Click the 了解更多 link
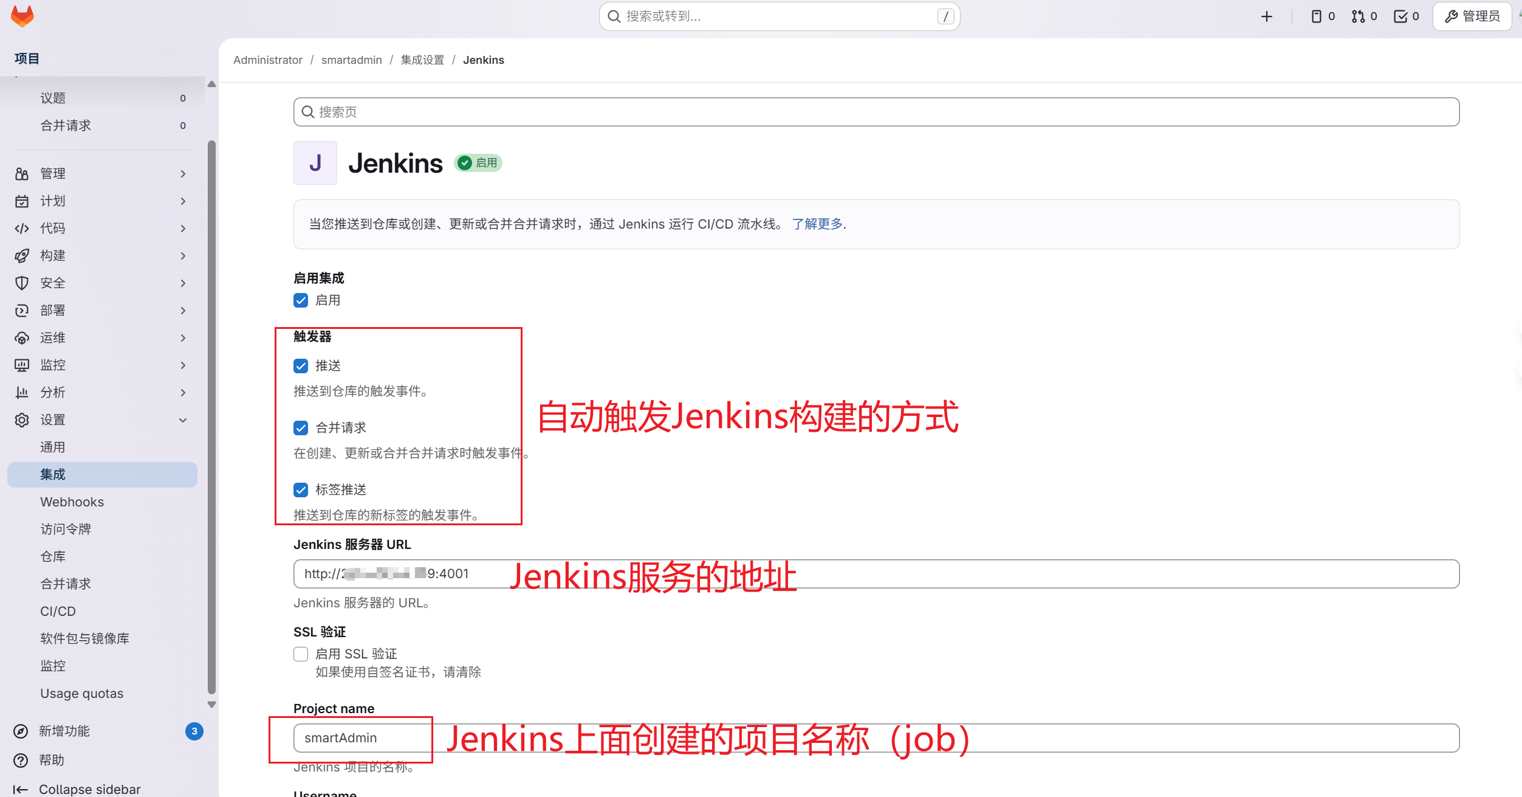The width and height of the screenshot is (1522, 797). coord(817,224)
